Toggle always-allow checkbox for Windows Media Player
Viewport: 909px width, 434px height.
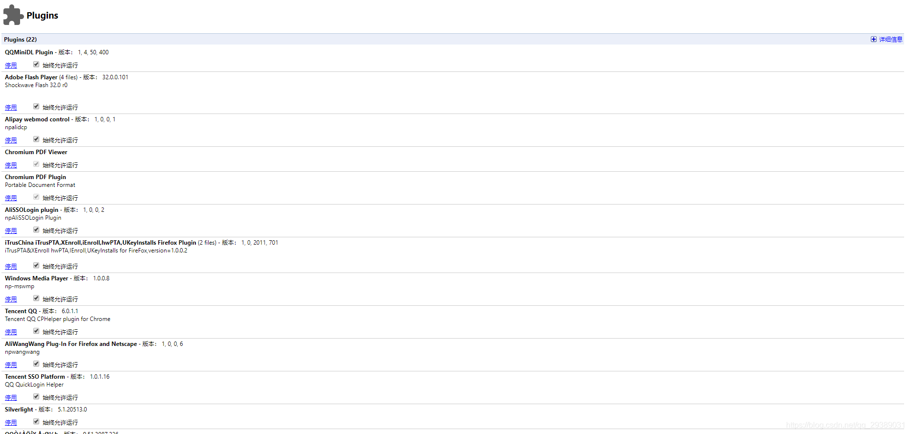(36, 298)
